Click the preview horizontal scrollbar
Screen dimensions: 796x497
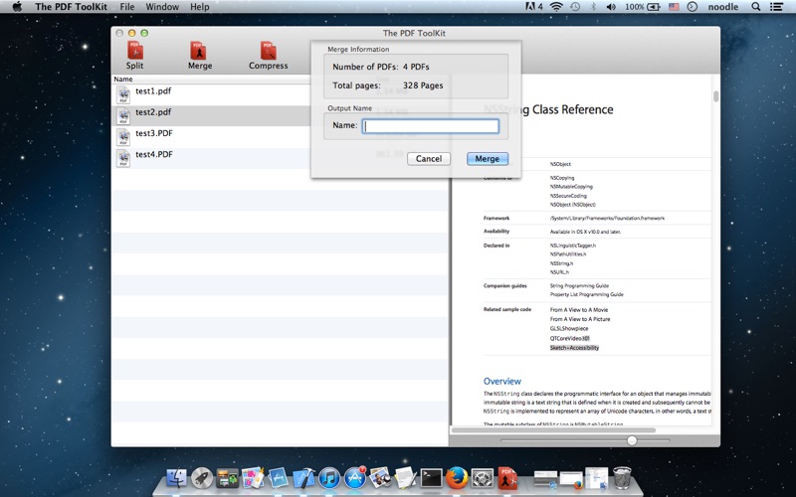553,430
